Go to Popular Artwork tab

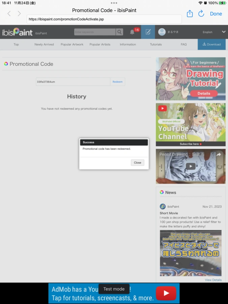tap(72, 44)
